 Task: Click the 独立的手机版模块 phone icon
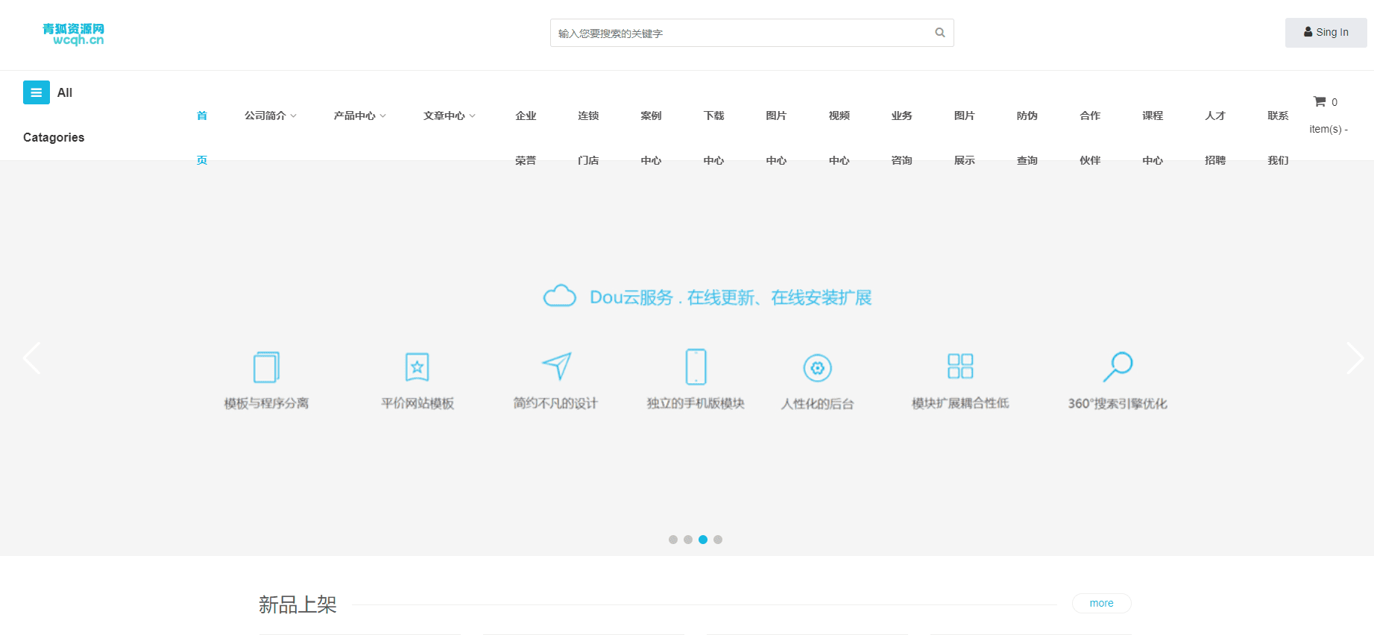[x=696, y=366]
